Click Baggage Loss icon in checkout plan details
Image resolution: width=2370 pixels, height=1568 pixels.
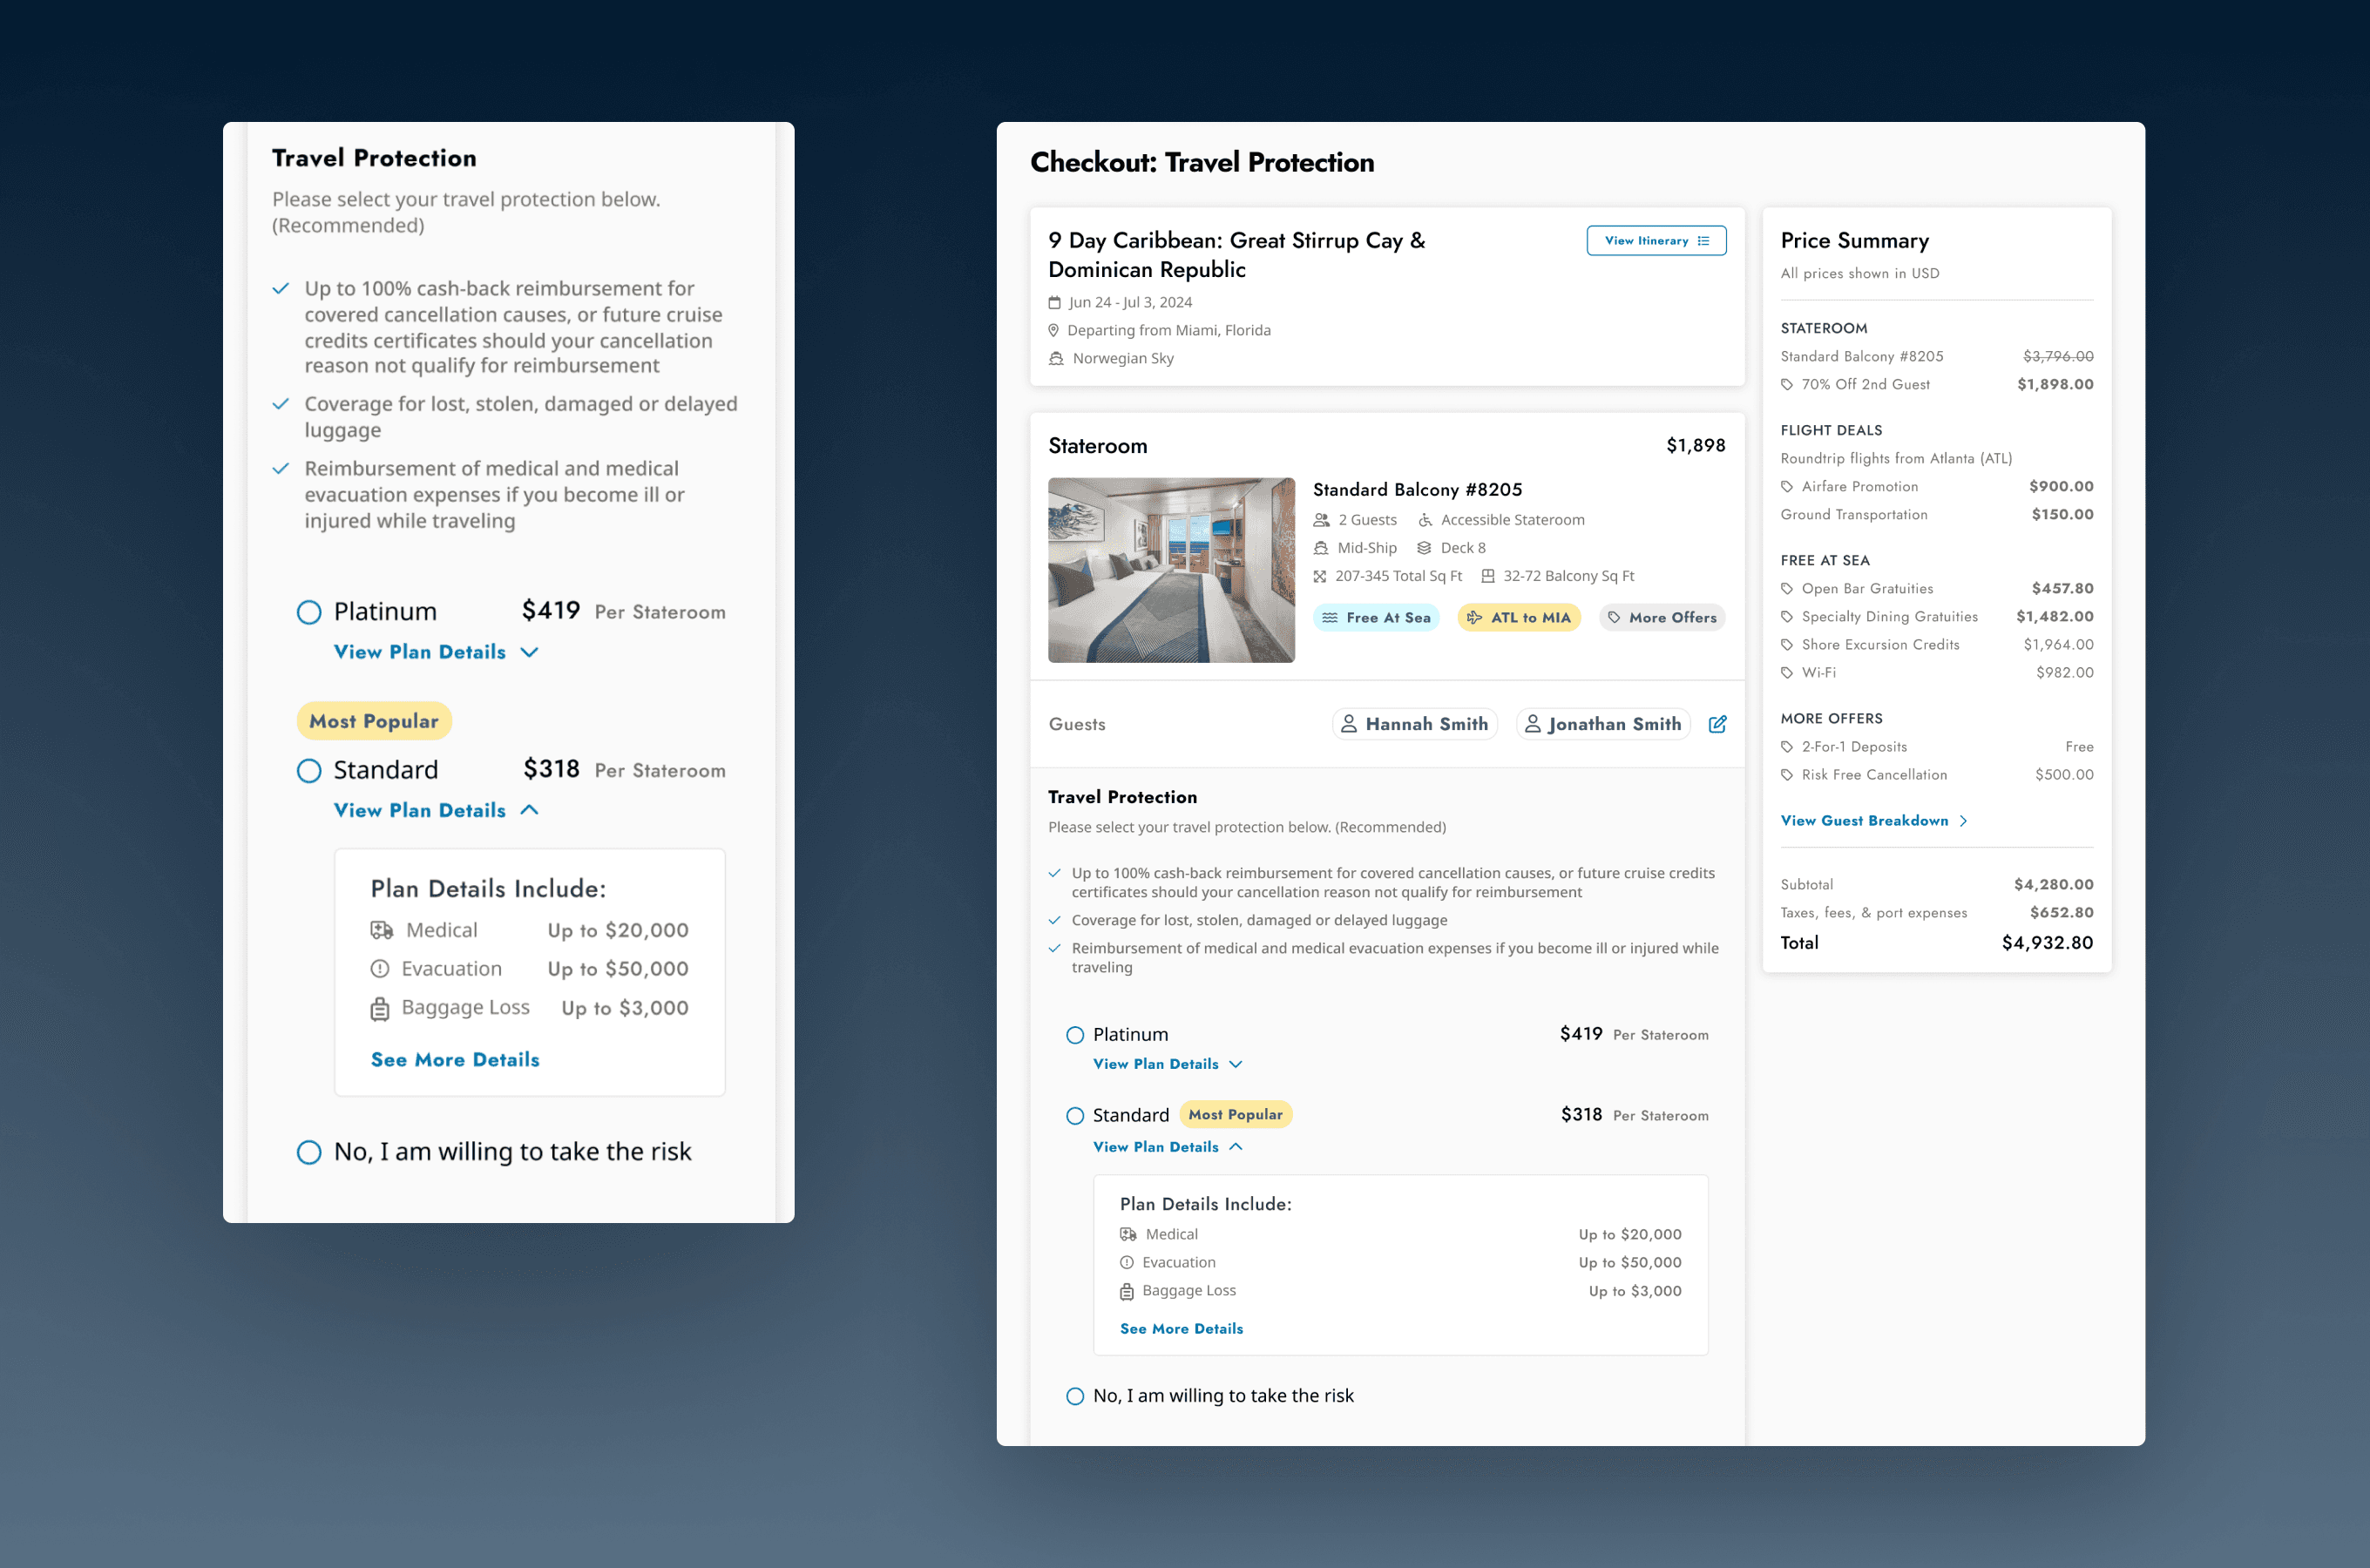click(x=1127, y=1292)
